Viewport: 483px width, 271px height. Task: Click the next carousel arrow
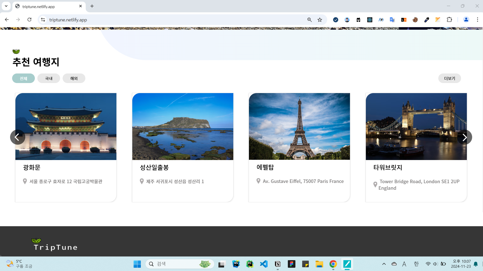click(465, 137)
